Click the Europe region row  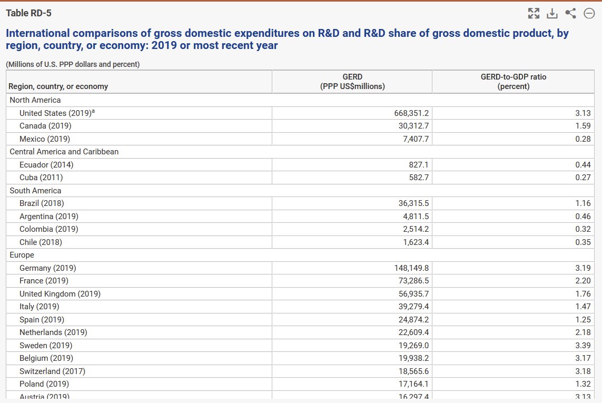22,255
